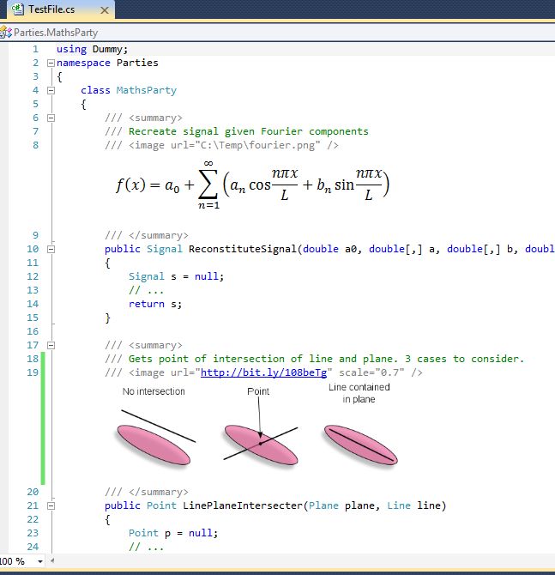Image resolution: width=555 pixels, height=575 pixels.
Task: Click the "No intersection" plane diagram
Action: [156, 436]
